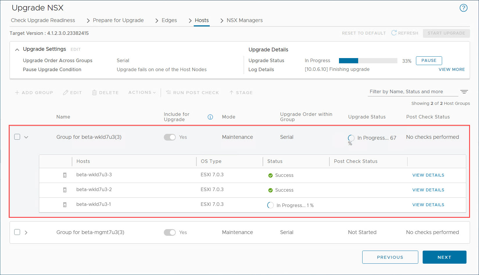Select checkbox for beta-wkld7u3(3) group
Image resolution: width=479 pixels, height=275 pixels.
click(17, 137)
